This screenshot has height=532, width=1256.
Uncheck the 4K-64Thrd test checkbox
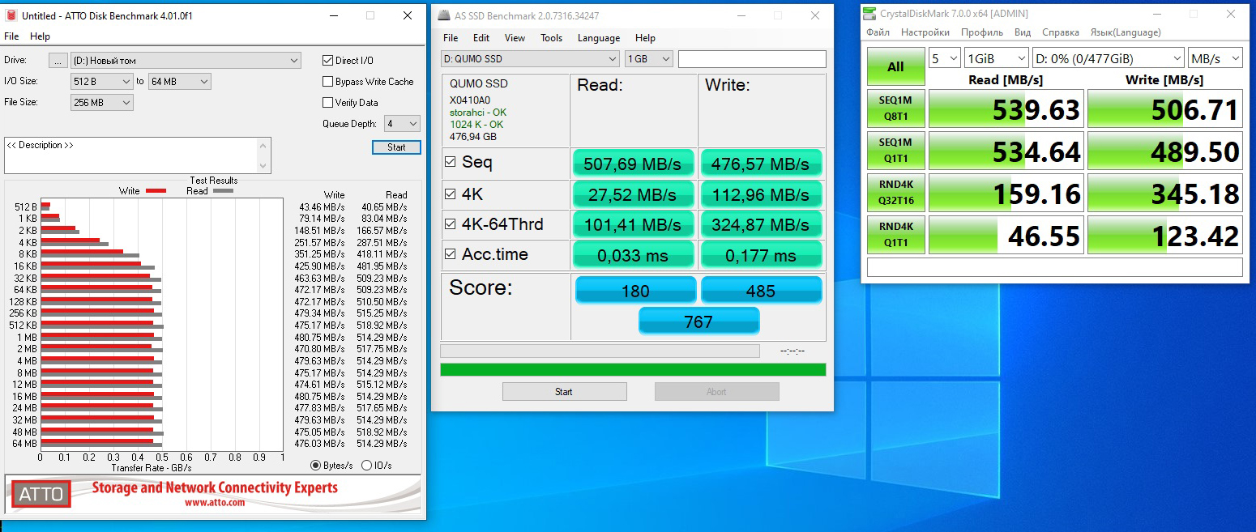pos(451,224)
